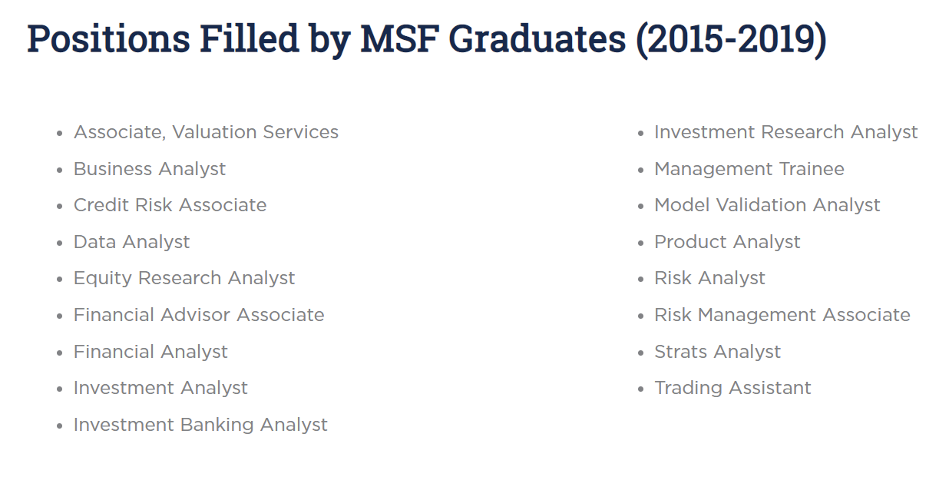Click the Risk Analyst text

tap(709, 278)
